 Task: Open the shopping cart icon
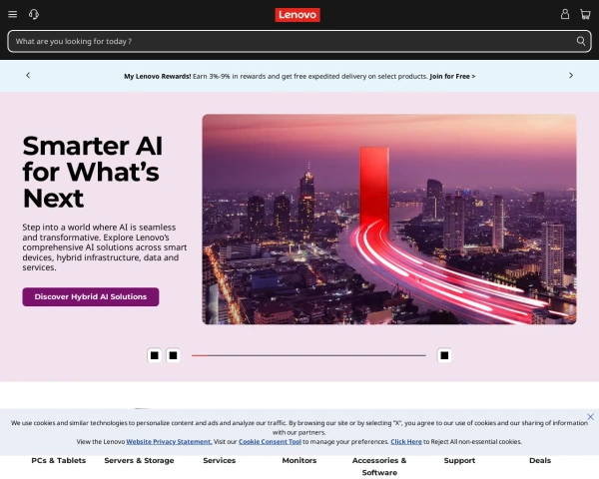(585, 15)
